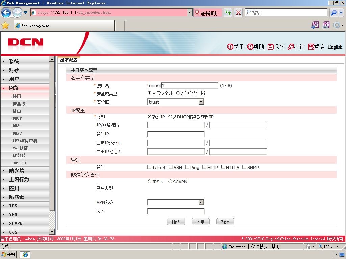The height and width of the screenshot is (259, 346).
Task: Open a new blank browser tab
Action: pyautogui.click(x=120, y=26)
